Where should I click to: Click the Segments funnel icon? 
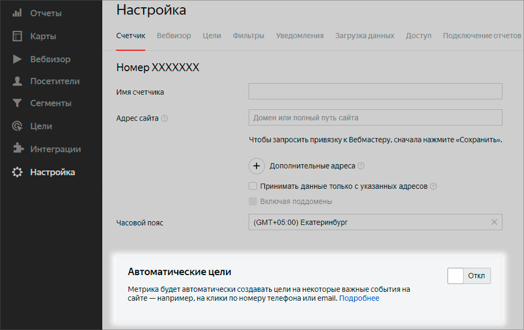click(17, 104)
